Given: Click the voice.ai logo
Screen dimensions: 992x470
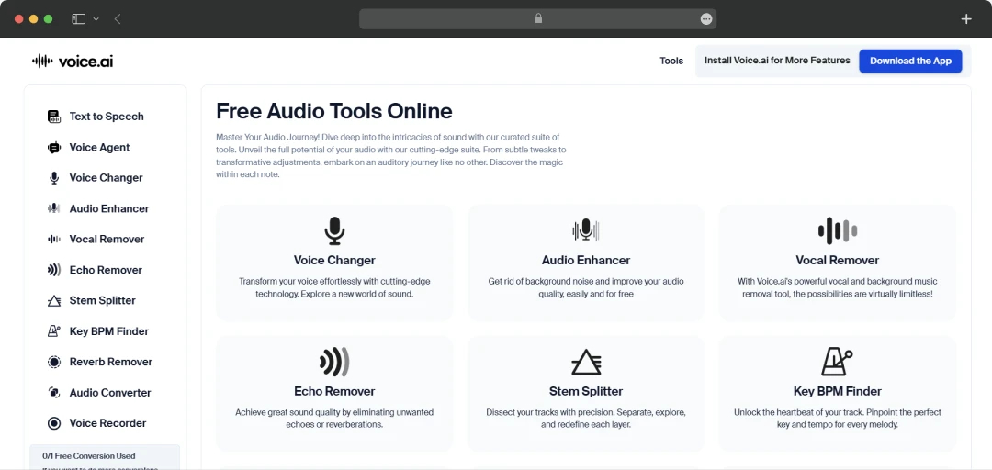Looking at the screenshot, I should (73, 61).
